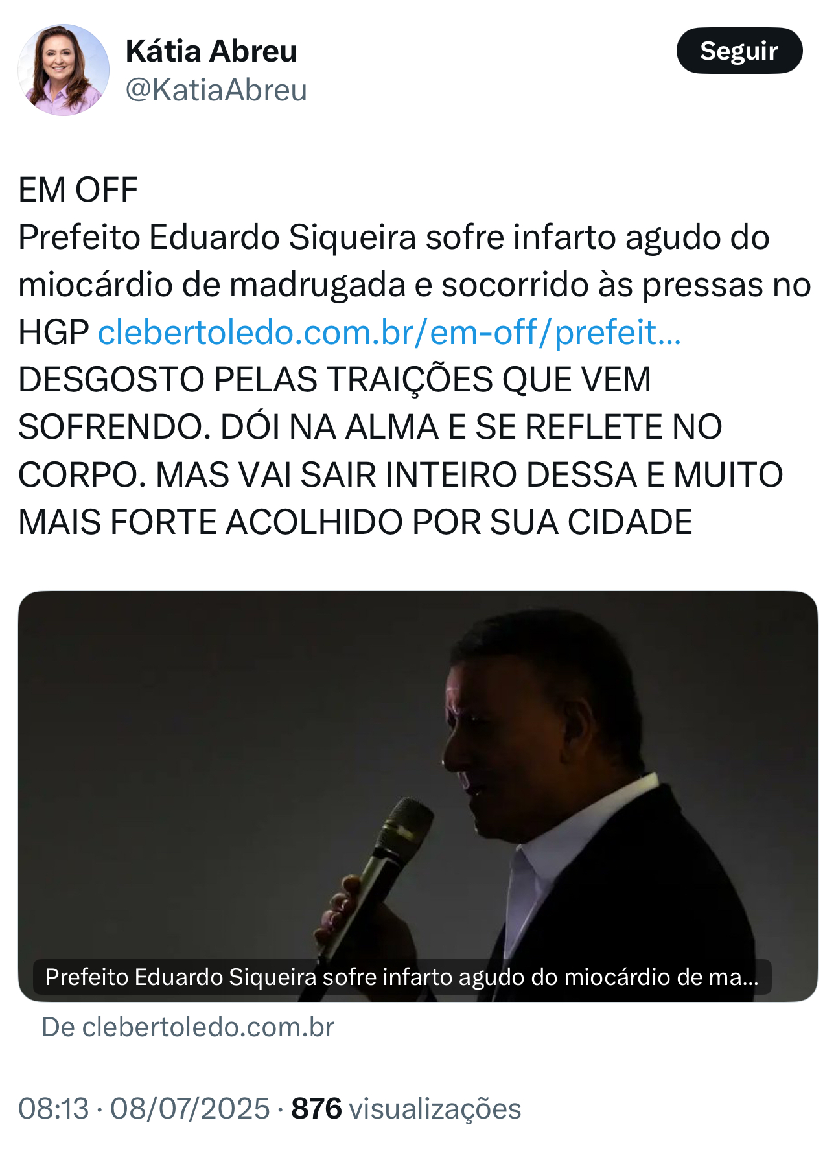Image resolution: width=836 pixels, height=1149 pixels.
Task: Click the SOFRENDO. DÓI NA ALMA line
Action: pos(370,427)
